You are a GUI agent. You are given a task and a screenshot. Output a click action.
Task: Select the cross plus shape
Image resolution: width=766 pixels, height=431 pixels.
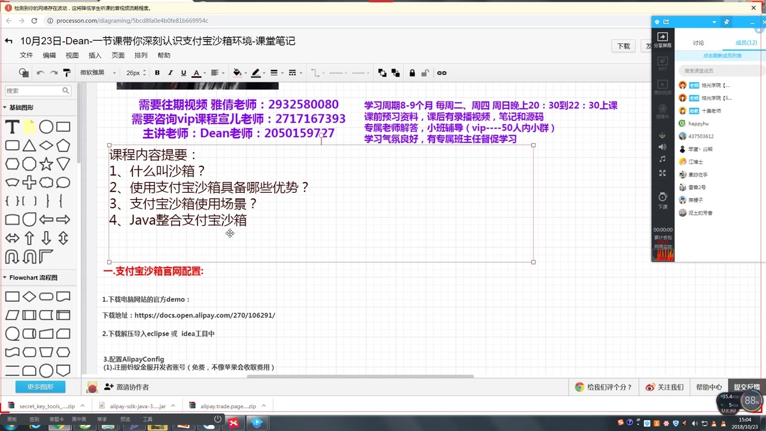coord(29,183)
